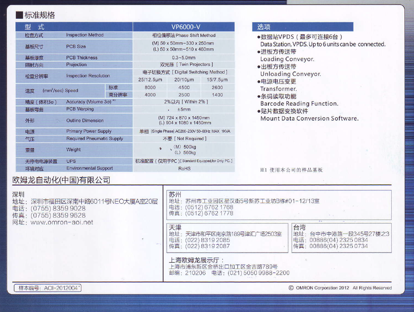Click the RoHS environmental support cell
414x312 pixels.
(184, 168)
